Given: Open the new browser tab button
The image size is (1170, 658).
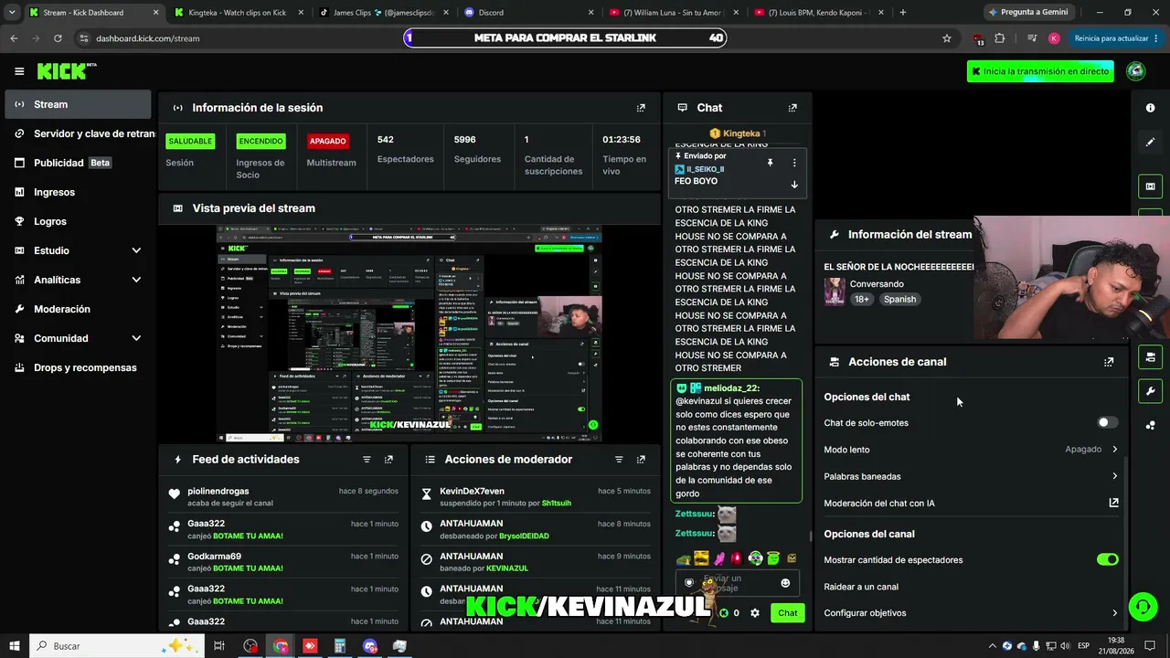Looking at the screenshot, I should point(903,13).
